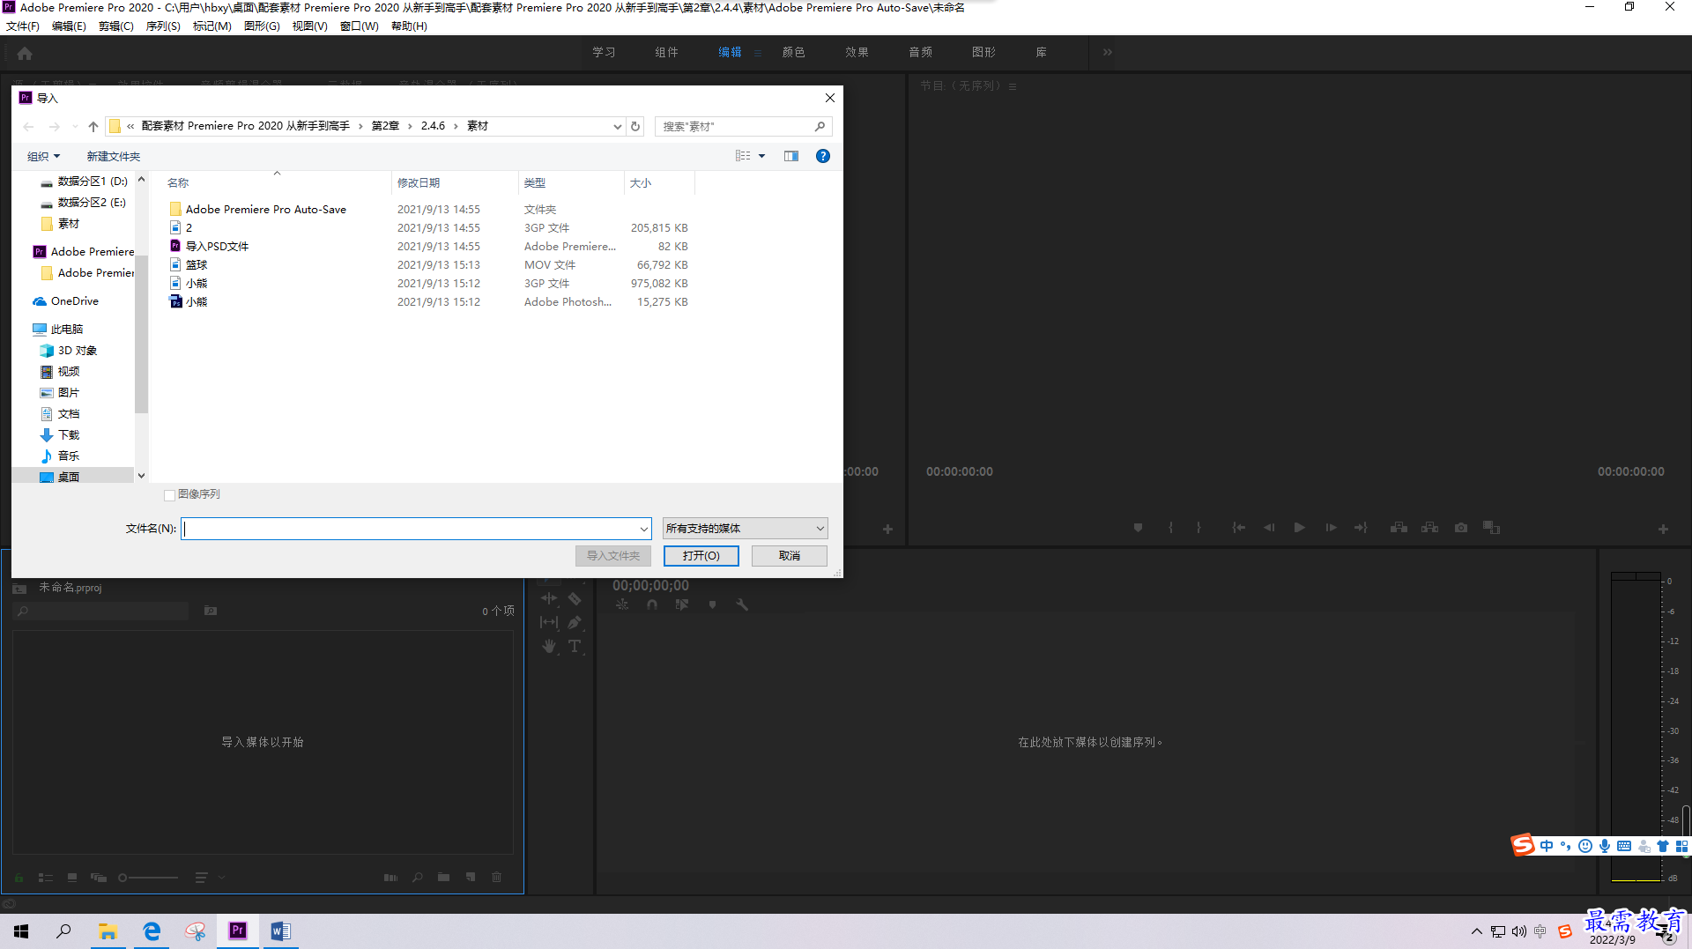
Task: Switch to the 颜色 workspace tab
Action: (793, 52)
